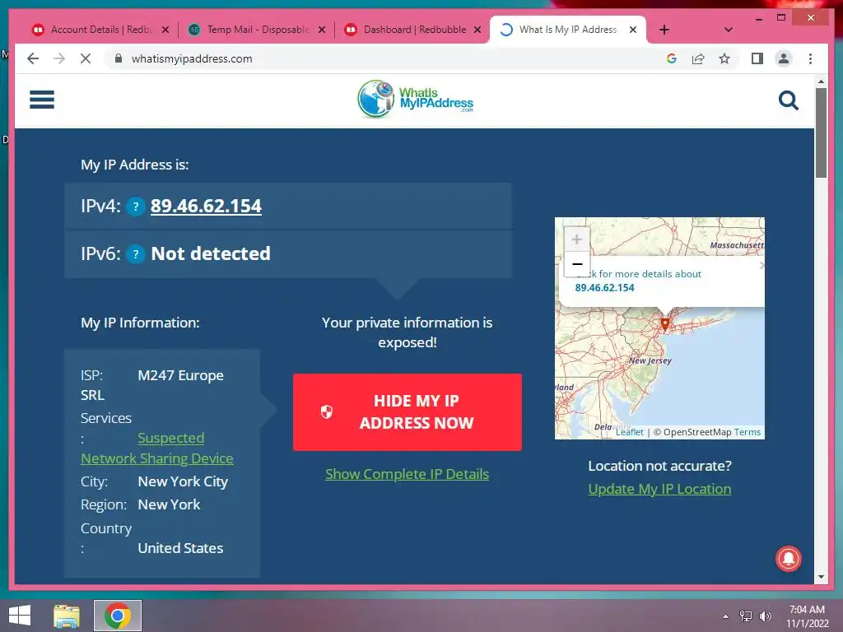The width and height of the screenshot is (843, 632).
Task: Close the Dashboard Redbubble tab
Action: pos(477,30)
